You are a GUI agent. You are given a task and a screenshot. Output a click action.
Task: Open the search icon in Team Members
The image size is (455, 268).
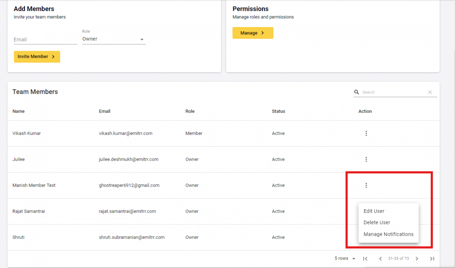coord(356,92)
